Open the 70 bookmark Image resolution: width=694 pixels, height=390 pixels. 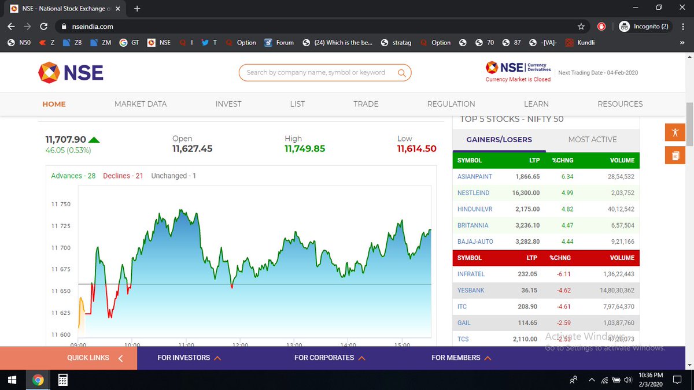click(485, 42)
